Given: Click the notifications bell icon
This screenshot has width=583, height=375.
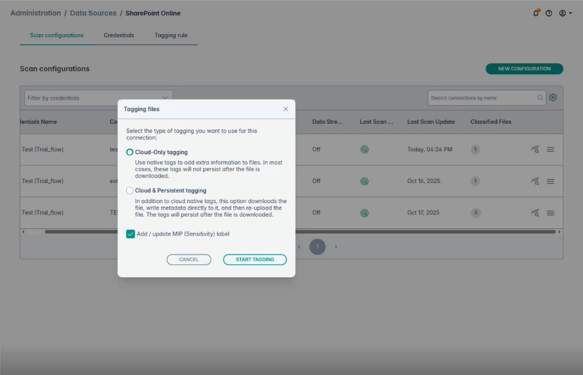Looking at the screenshot, I should click(x=536, y=13).
